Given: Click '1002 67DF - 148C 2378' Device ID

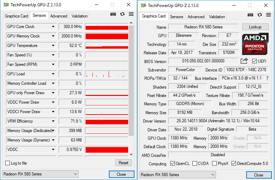Looking at the screenshot, I should [x=246, y=70].
